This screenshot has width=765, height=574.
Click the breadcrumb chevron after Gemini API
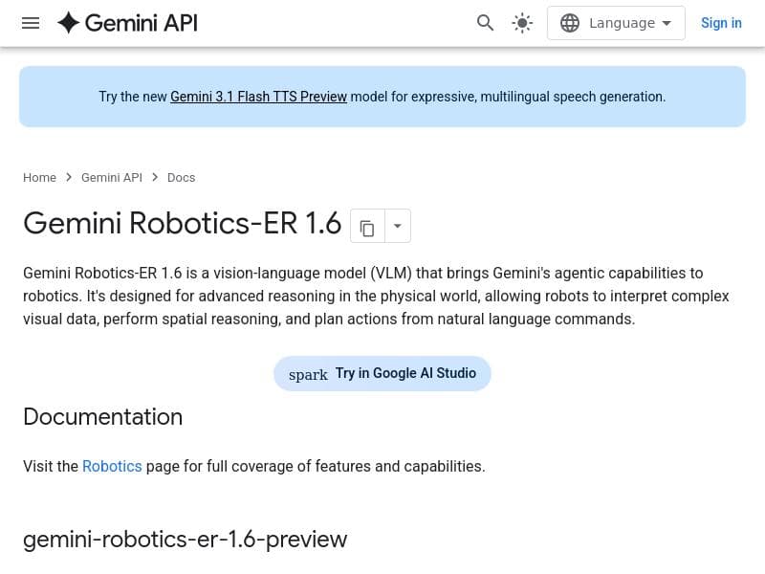tap(155, 177)
